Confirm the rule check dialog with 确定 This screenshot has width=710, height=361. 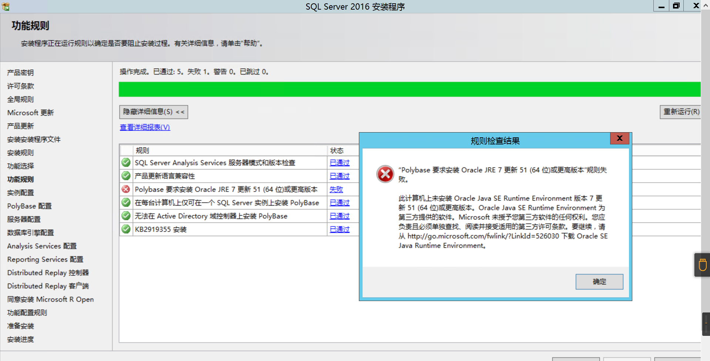tap(599, 282)
